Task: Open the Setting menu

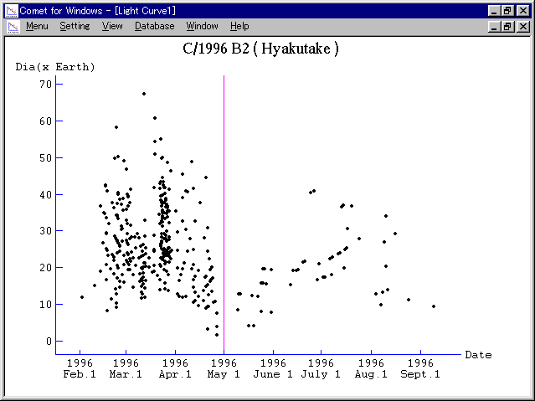Action: [75, 26]
